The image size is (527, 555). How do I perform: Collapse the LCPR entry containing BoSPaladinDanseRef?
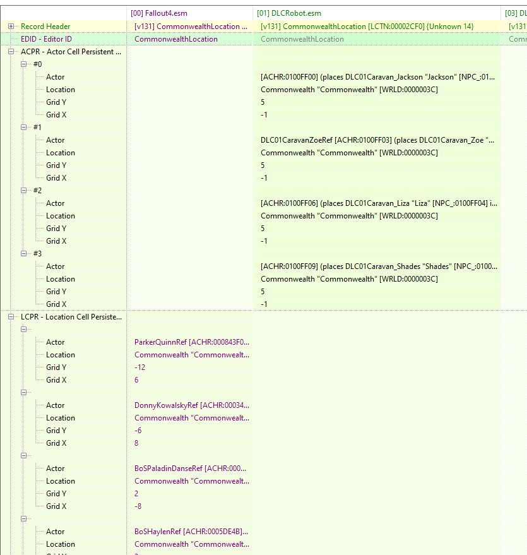click(24, 456)
